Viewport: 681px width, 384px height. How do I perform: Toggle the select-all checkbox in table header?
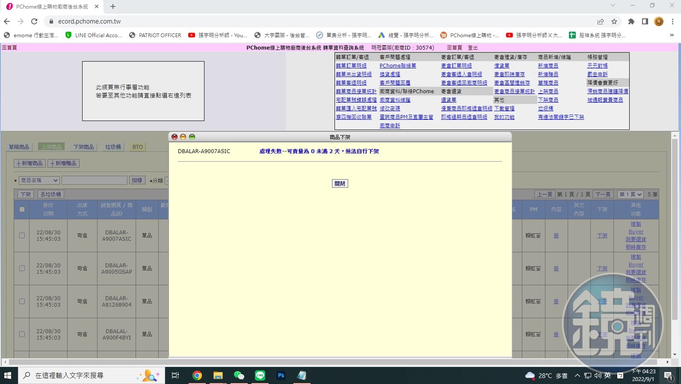coord(22,209)
